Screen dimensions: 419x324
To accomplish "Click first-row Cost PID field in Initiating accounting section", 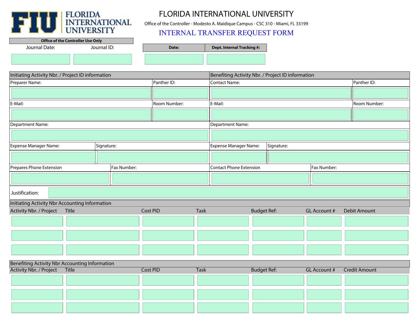I will [x=168, y=221].
